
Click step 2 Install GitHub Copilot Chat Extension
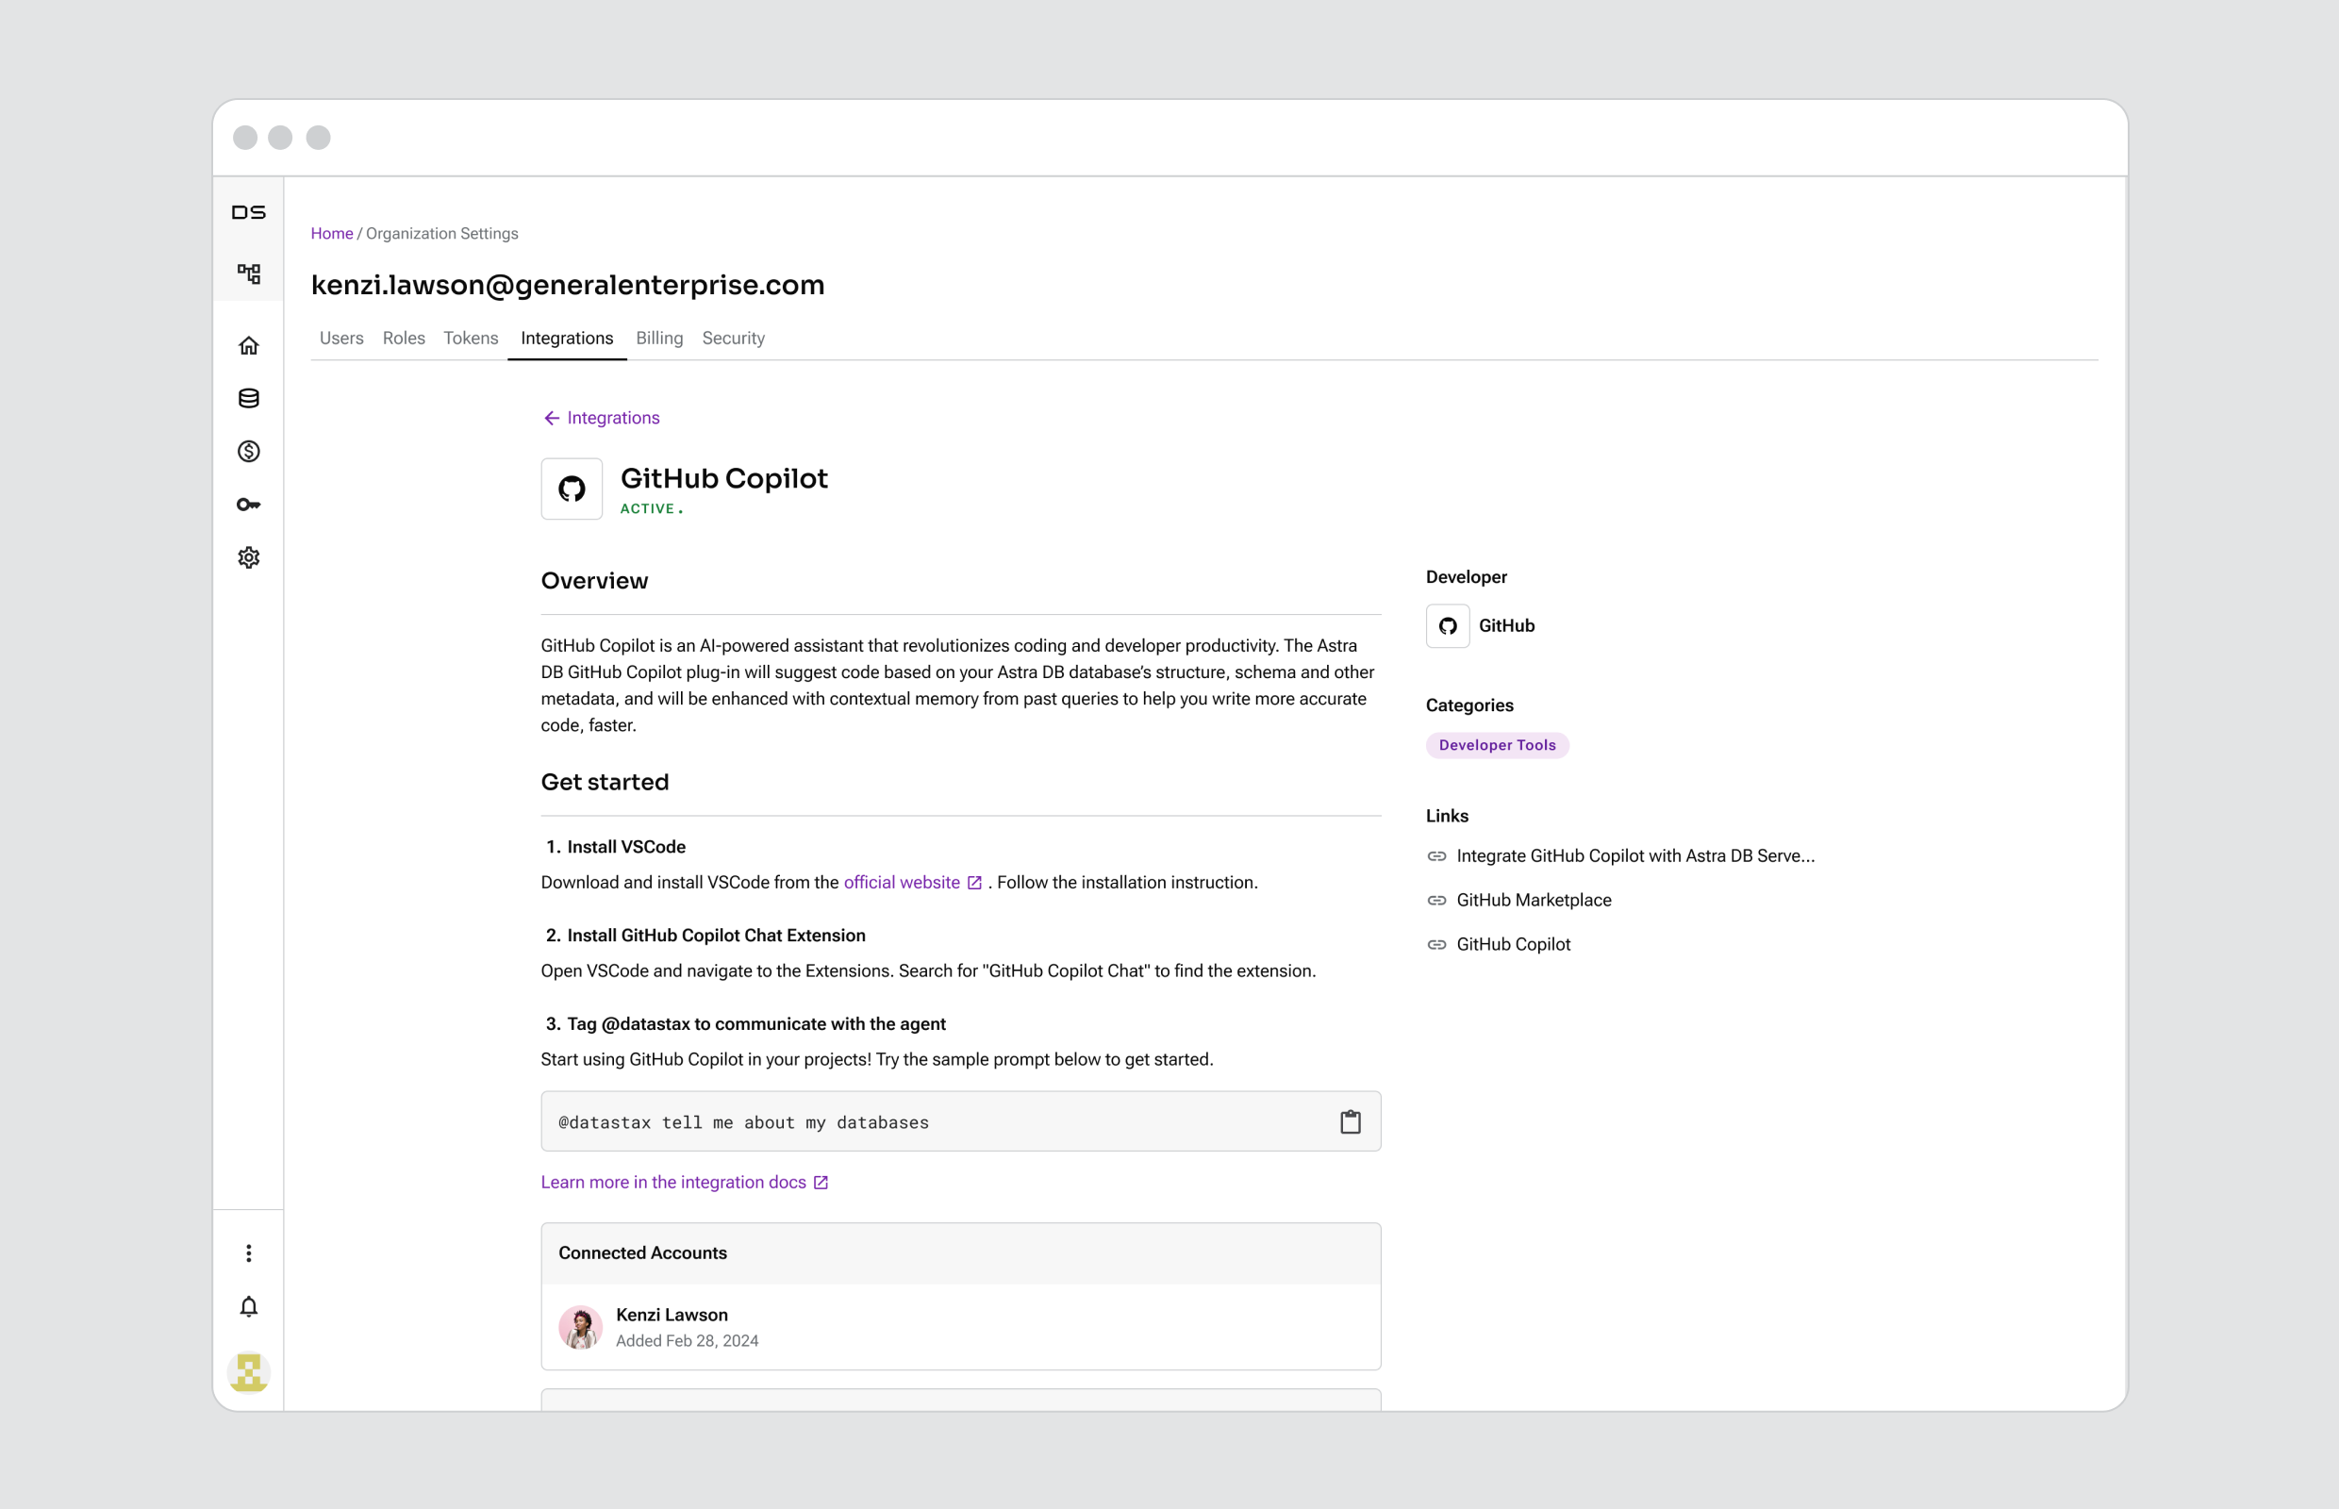click(705, 936)
